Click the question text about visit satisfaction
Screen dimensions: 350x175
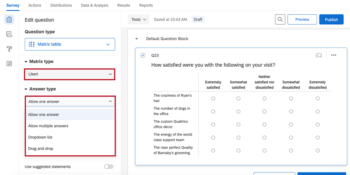pyautogui.click(x=213, y=65)
